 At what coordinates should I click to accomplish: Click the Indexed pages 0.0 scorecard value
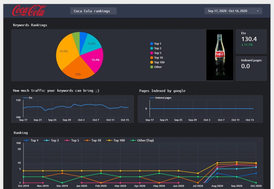click(x=246, y=66)
